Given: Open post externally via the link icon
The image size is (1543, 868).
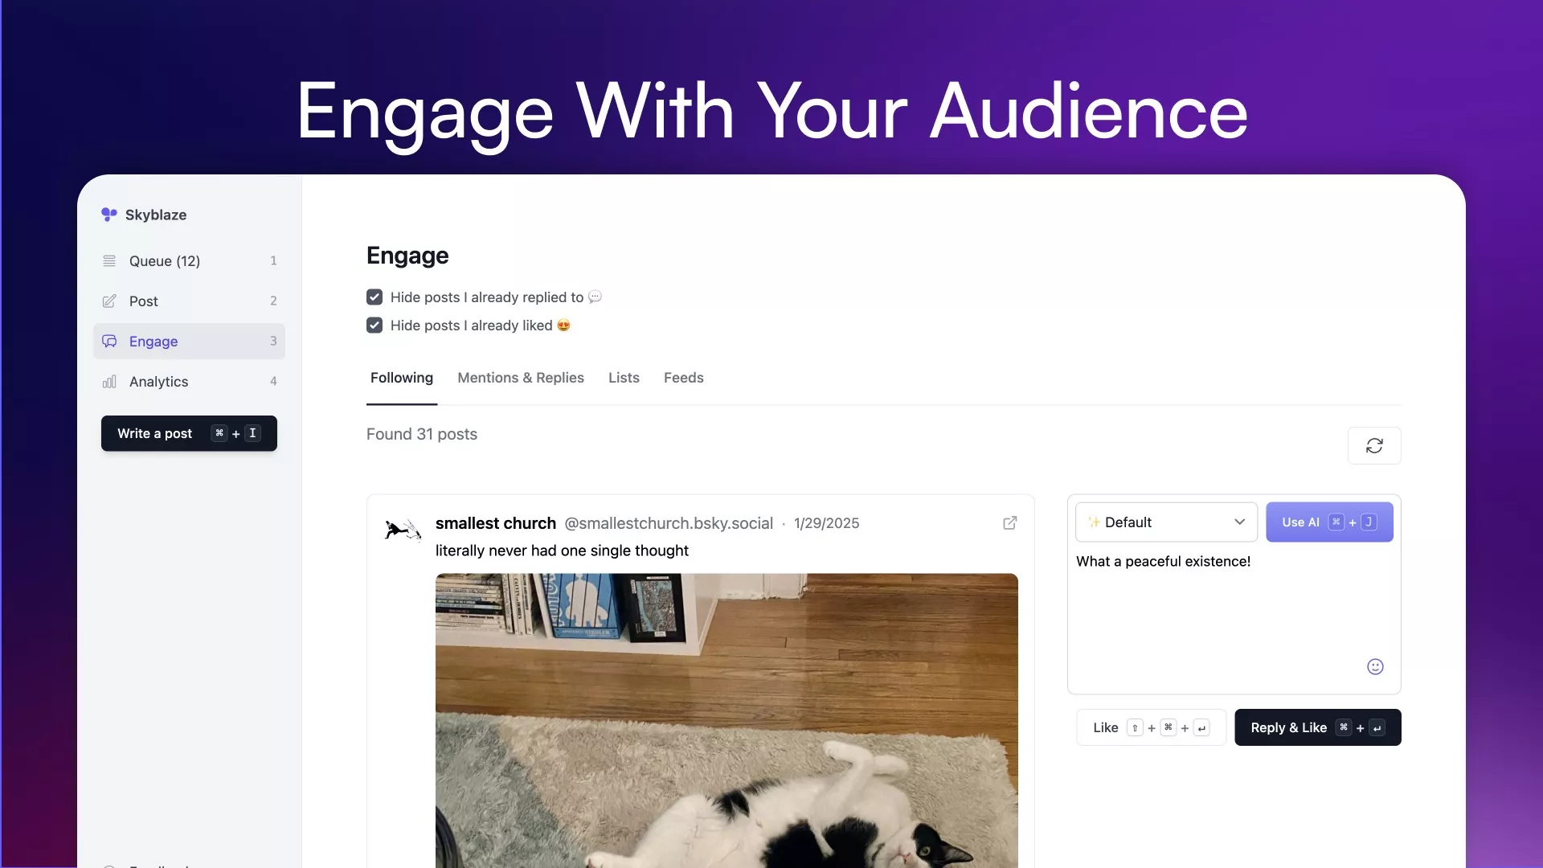Looking at the screenshot, I should pos(1009,523).
